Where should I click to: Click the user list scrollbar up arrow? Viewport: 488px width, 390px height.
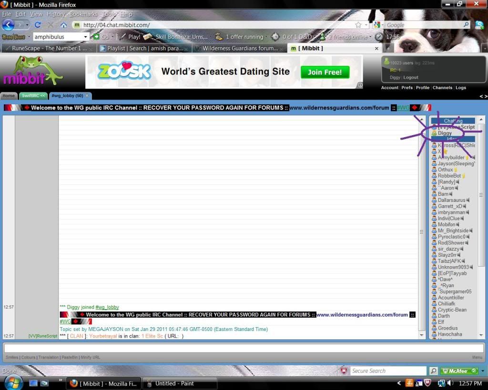click(481, 120)
